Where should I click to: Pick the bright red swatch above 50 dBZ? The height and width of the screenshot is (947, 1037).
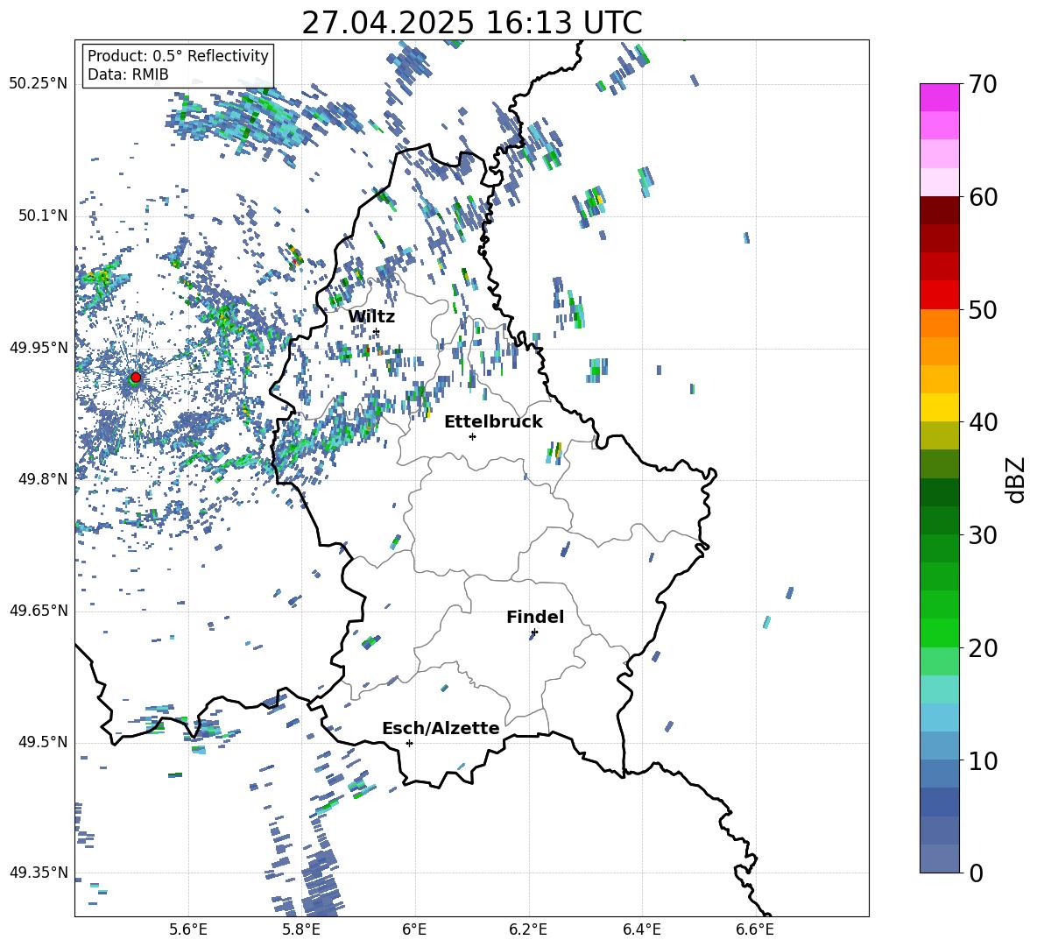[x=939, y=294]
